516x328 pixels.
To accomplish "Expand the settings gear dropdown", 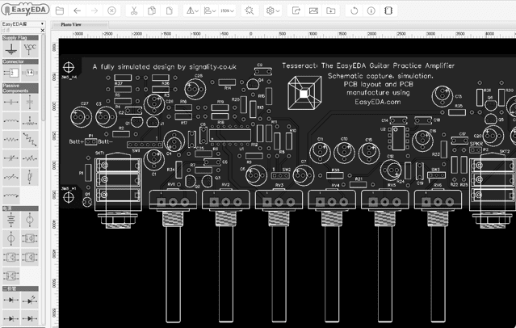I will pos(273,11).
